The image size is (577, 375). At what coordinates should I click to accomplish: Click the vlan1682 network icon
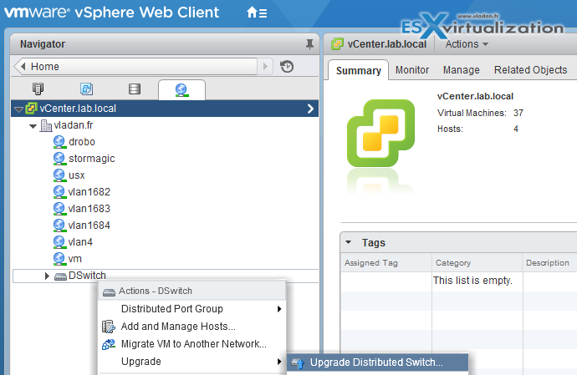59,192
